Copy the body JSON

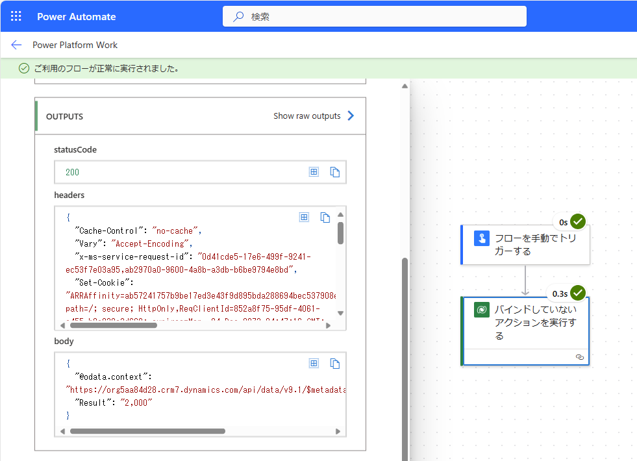[335, 364]
